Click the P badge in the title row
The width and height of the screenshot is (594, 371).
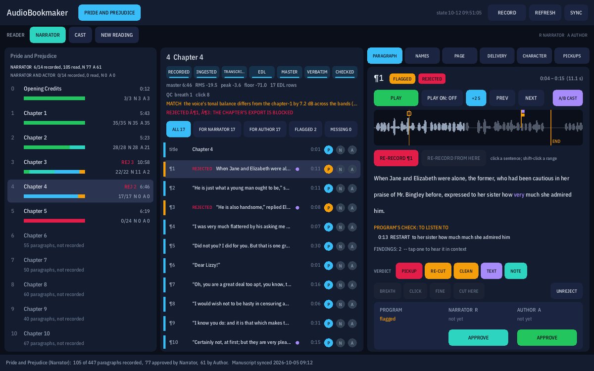point(329,149)
